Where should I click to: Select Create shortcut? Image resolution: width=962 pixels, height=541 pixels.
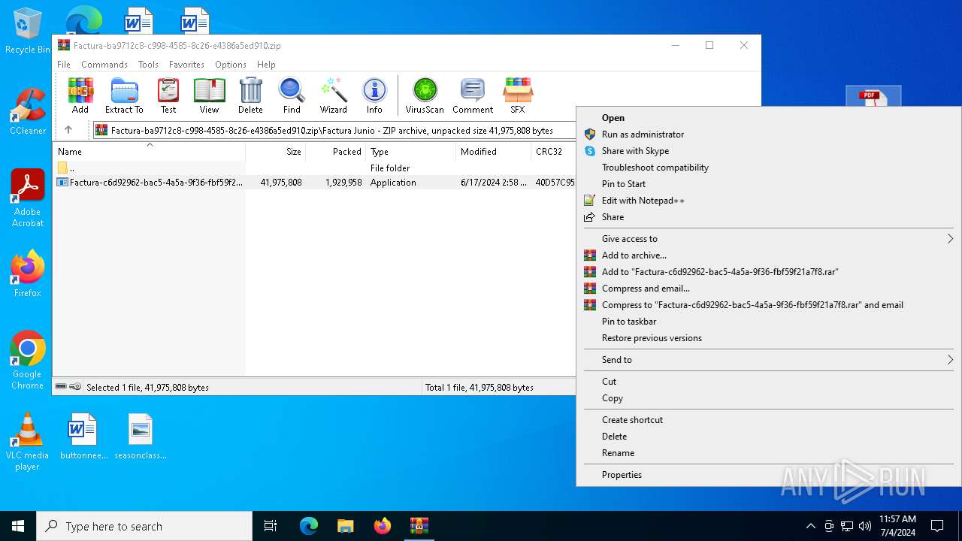pyautogui.click(x=769, y=420)
